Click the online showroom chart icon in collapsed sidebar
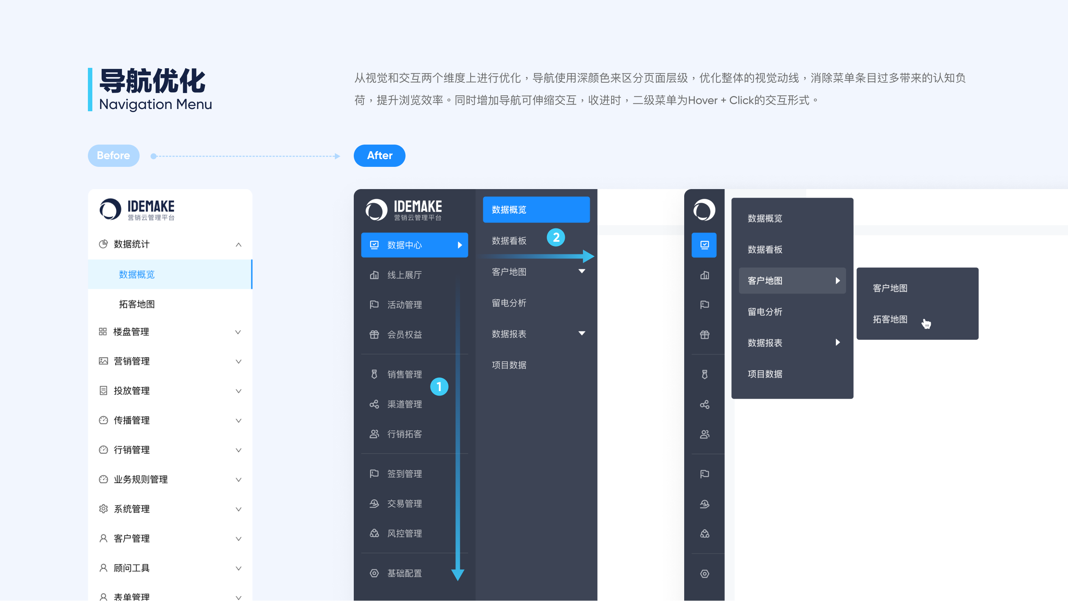 click(x=705, y=275)
